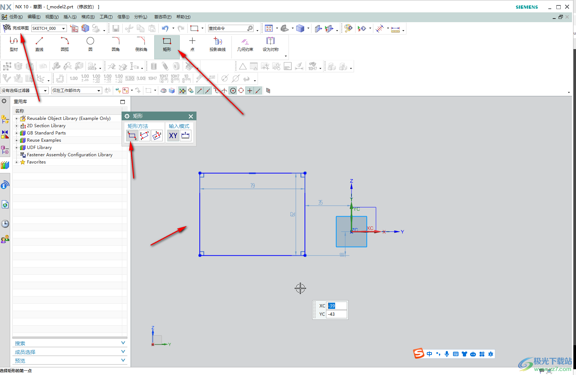The image size is (576, 375).
Task: Switch to parameter input mode
Action: [x=186, y=136]
